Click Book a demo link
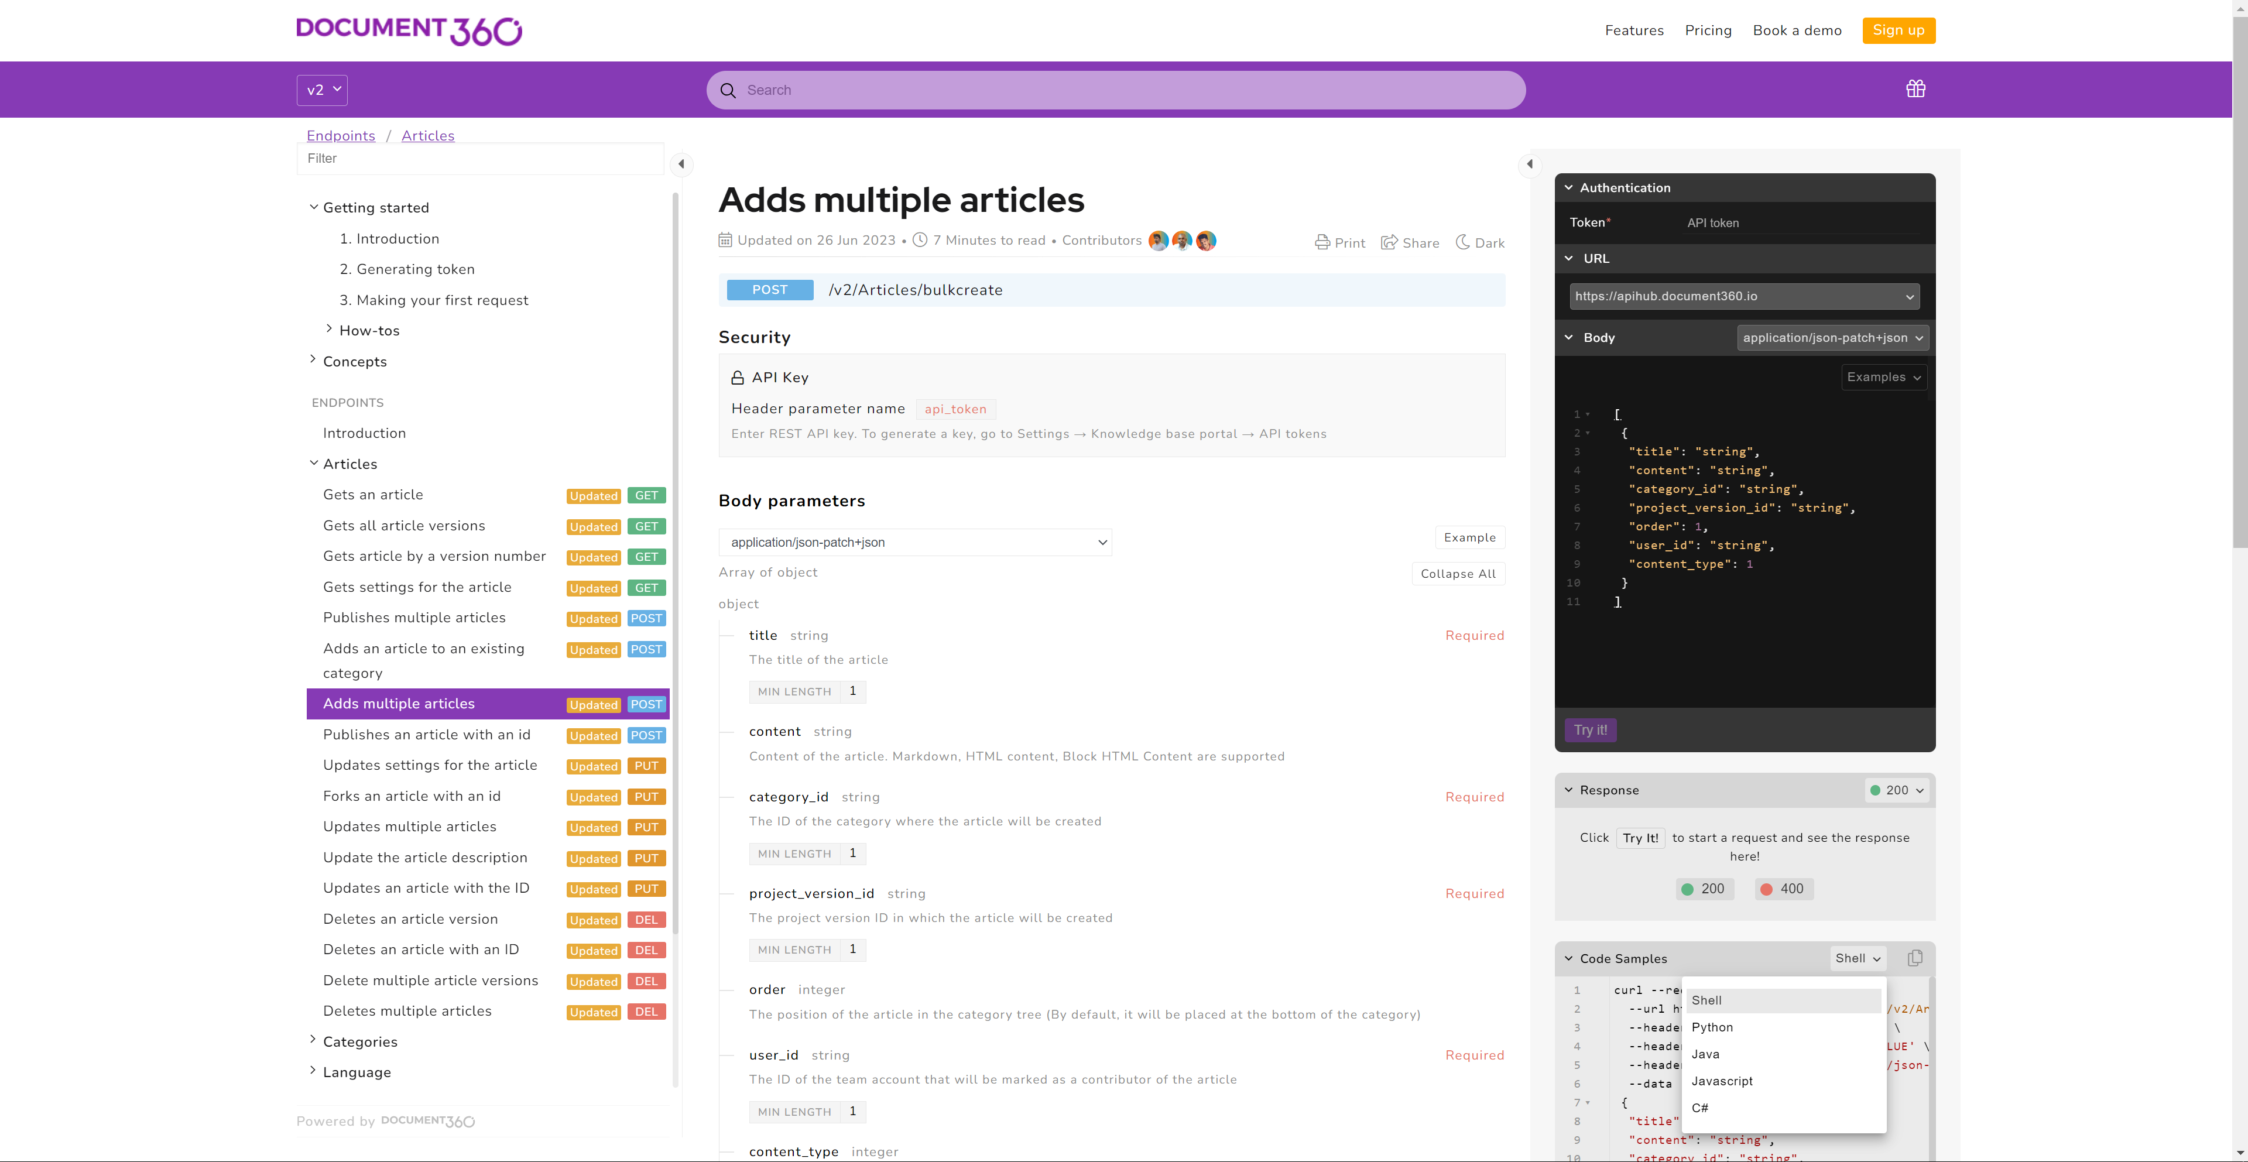This screenshot has width=2248, height=1162. [x=1797, y=30]
